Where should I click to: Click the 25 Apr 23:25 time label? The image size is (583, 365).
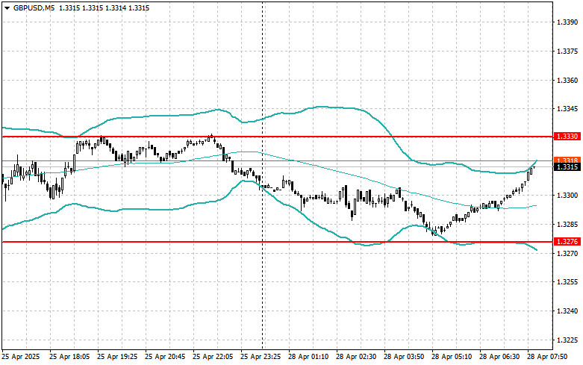coord(261,357)
